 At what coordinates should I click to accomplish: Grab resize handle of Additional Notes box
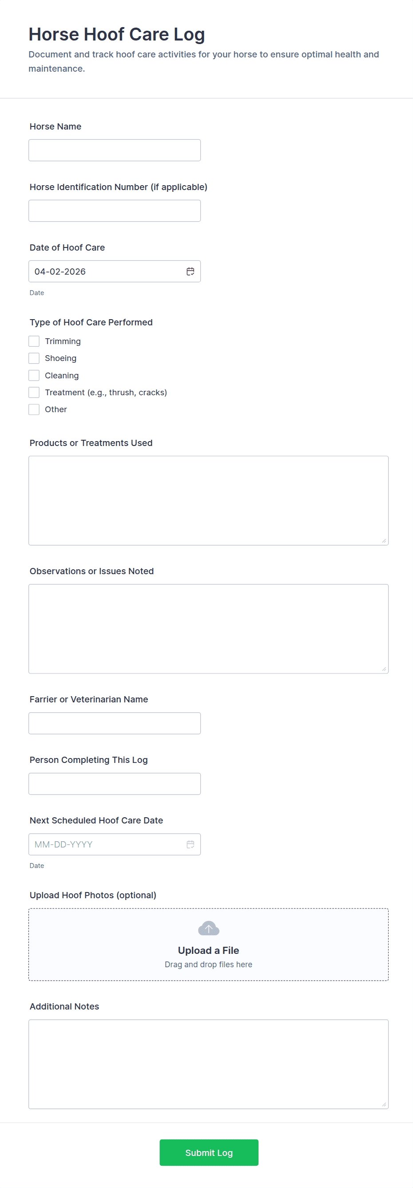pyautogui.click(x=384, y=1104)
